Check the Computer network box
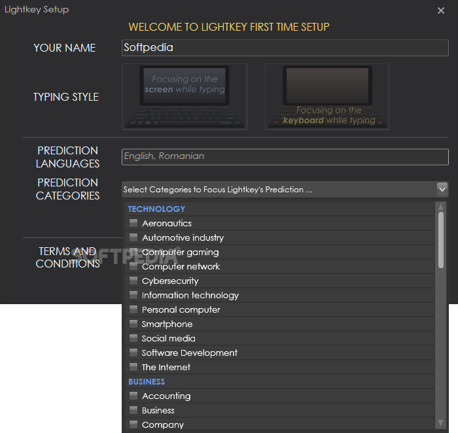Screen dimensions: 458x433 click(x=133, y=266)
